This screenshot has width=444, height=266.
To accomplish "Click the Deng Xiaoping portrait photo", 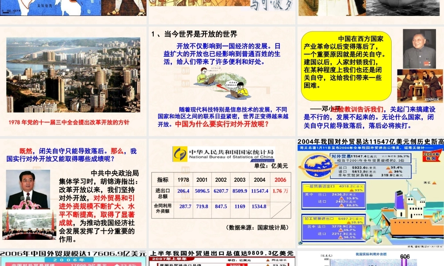I will pos(420,49).
